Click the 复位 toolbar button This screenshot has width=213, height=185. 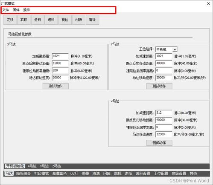pos(65,20)
